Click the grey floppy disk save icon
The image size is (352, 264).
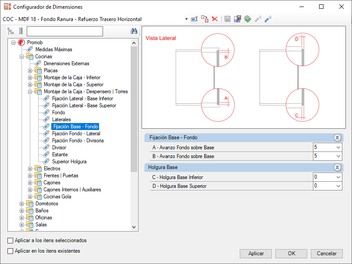pos(228,19)
